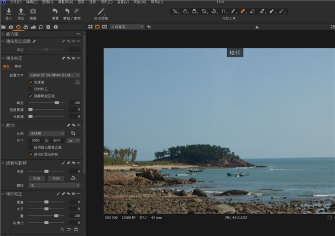
Task: Open the adjustments clipboard tool tab
Action: pos(48,27)
